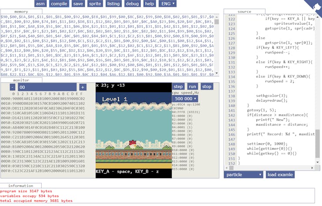Click the 'cpu speed,Hz' label
Screen dimensions: 322x206
(185, 93)
